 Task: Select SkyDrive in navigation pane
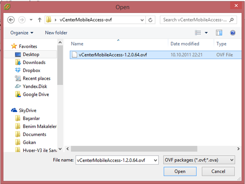click(28, 110)
